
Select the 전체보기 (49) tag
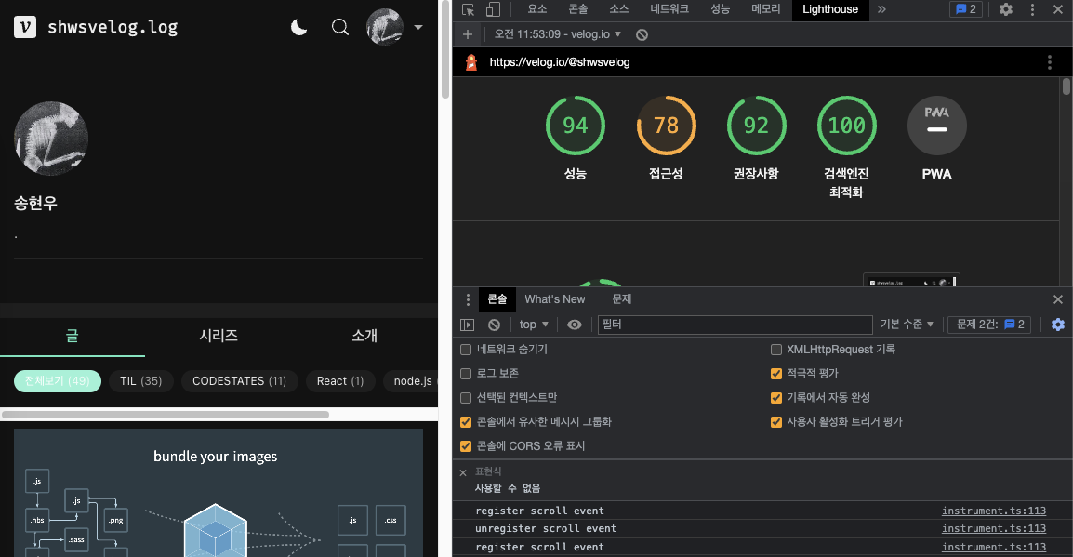[58, 381]
